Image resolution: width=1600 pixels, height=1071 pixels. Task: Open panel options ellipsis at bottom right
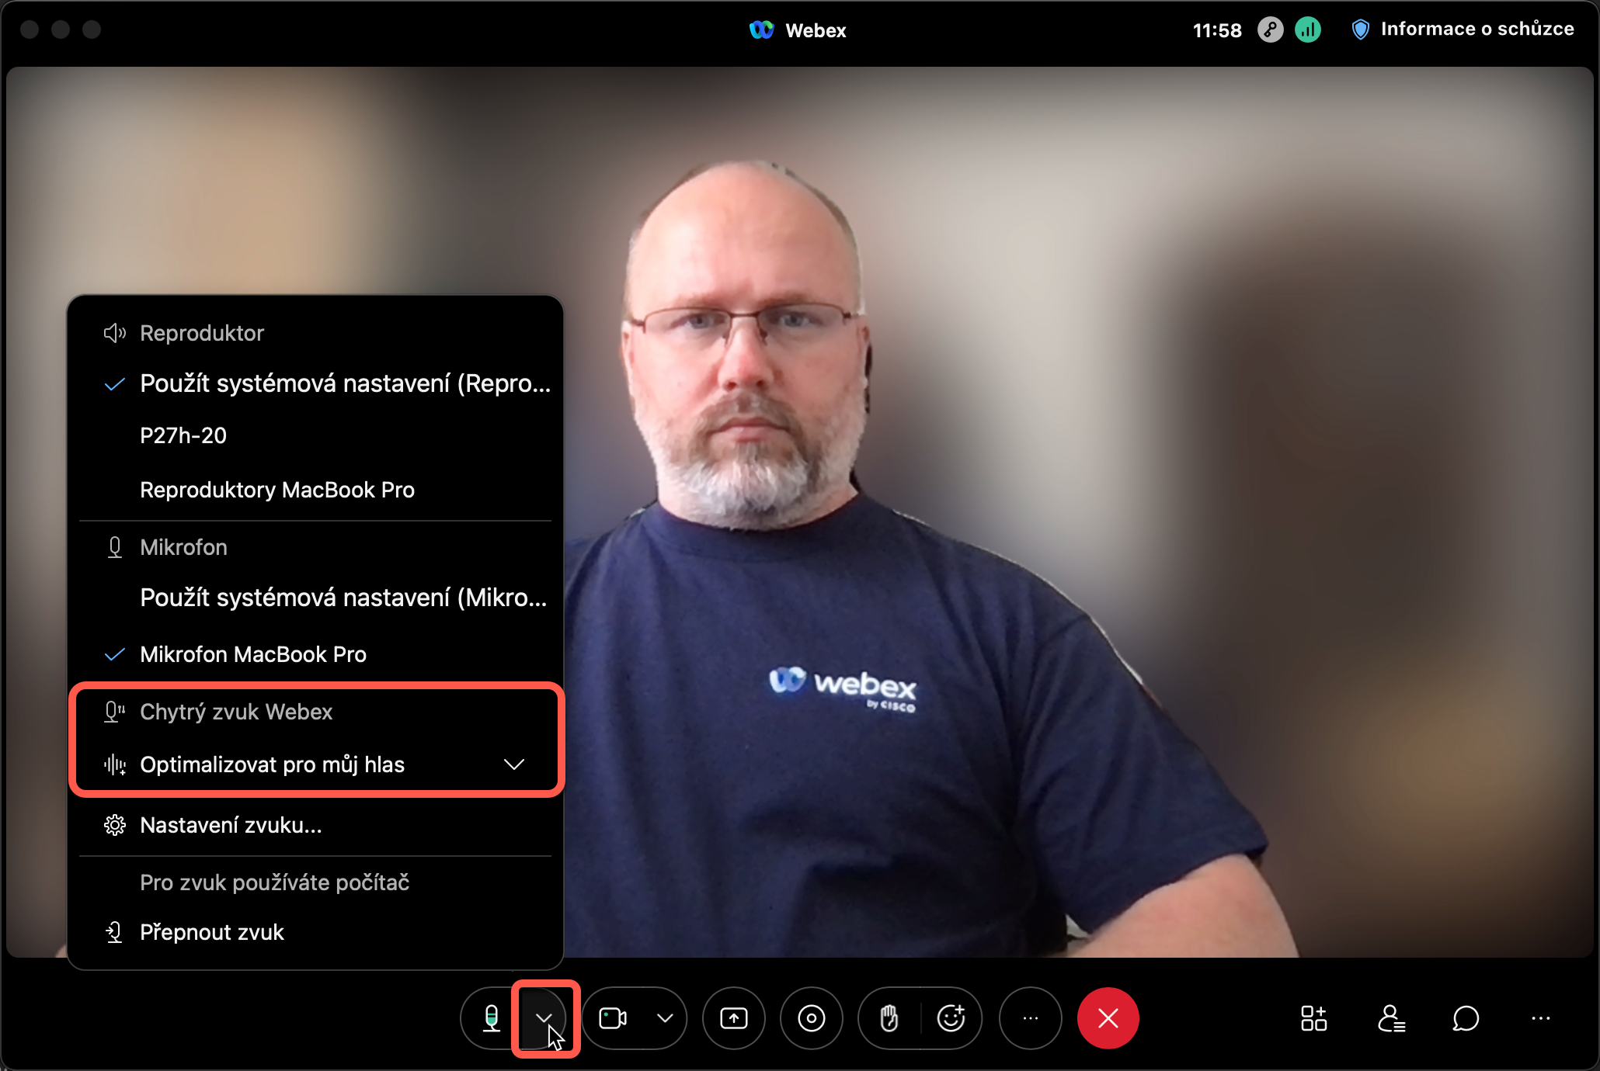pyautogui.click(x=1541, y=1018)
